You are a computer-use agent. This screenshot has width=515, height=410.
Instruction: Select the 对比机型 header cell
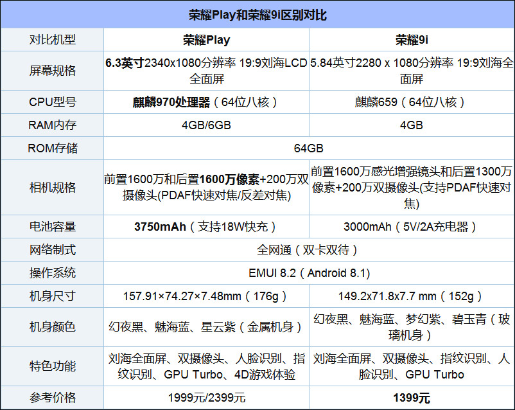tap(52, 39)
